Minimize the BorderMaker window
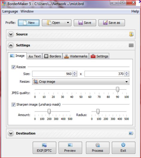This screenshot has width=141, height=158. (114, 3)
